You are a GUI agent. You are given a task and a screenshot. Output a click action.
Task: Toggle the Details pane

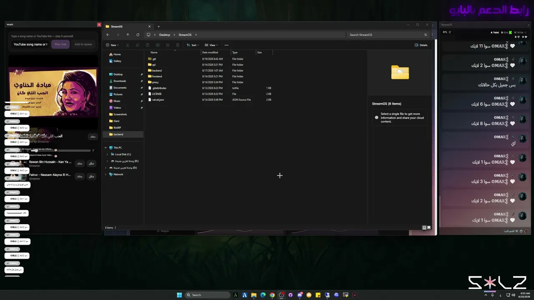click(x=421, y=45)
